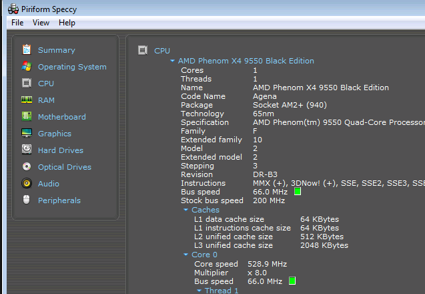Click the Threads row label
The width and height of the screenshot is (425, 294).
[196, 79]
